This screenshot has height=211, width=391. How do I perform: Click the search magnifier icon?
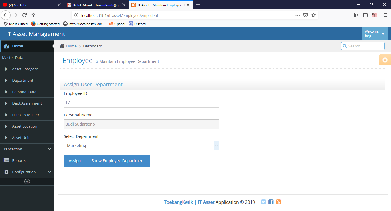345,46
